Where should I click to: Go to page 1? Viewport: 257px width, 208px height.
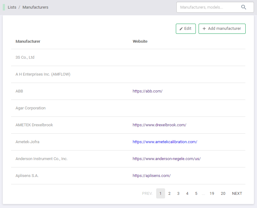coord(160,194)
